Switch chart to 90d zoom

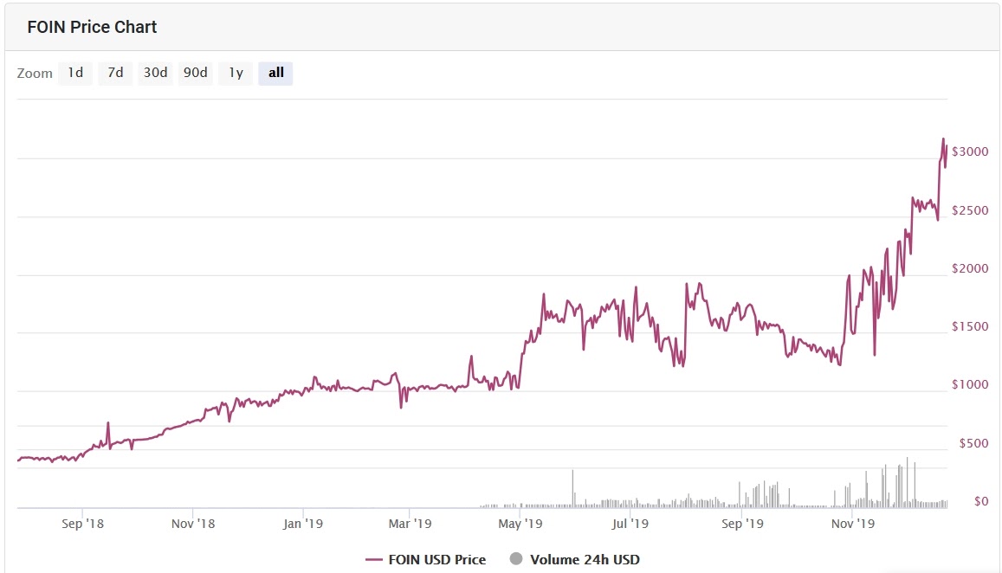196,73
